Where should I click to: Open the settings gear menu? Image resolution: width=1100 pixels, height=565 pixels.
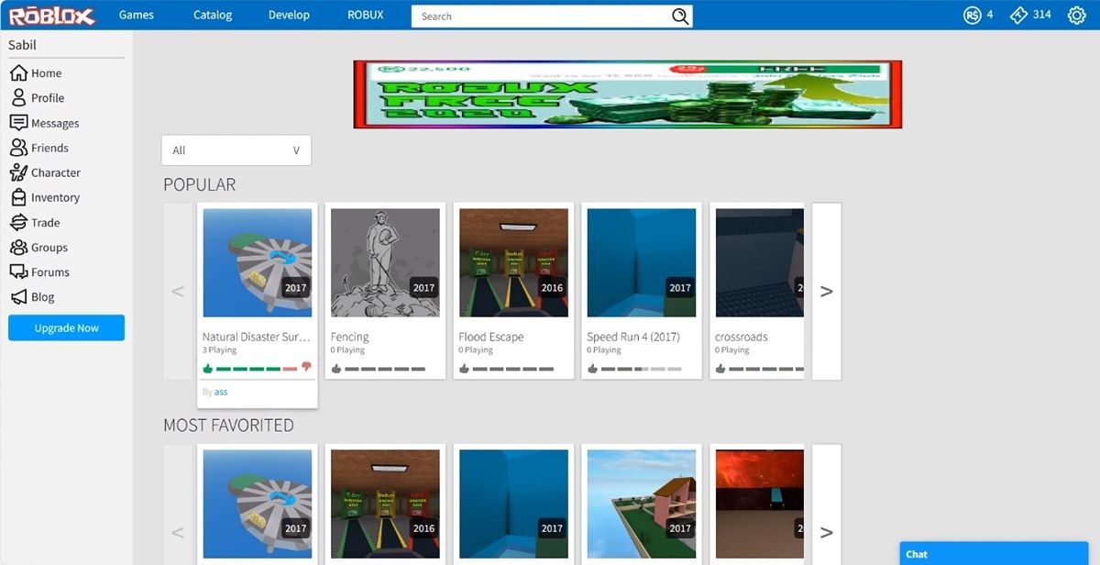pos(1078,15)
